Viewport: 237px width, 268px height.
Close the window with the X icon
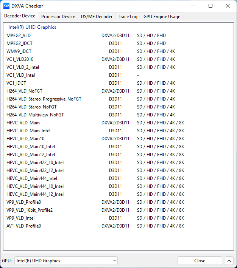click(x=228, y=6)
